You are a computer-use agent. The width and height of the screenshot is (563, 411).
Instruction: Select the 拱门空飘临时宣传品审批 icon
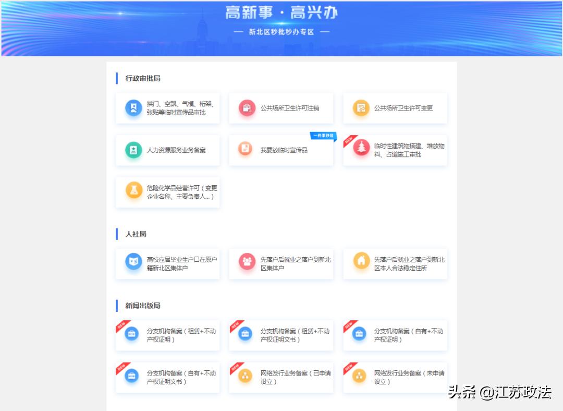pyautogui.click(x=134, y=108)
